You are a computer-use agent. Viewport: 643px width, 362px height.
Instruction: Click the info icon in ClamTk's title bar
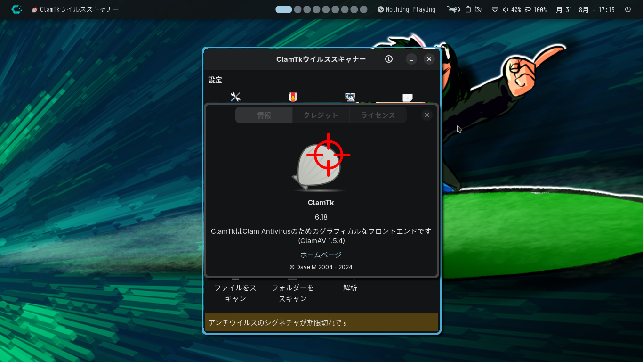pos(389,59)
